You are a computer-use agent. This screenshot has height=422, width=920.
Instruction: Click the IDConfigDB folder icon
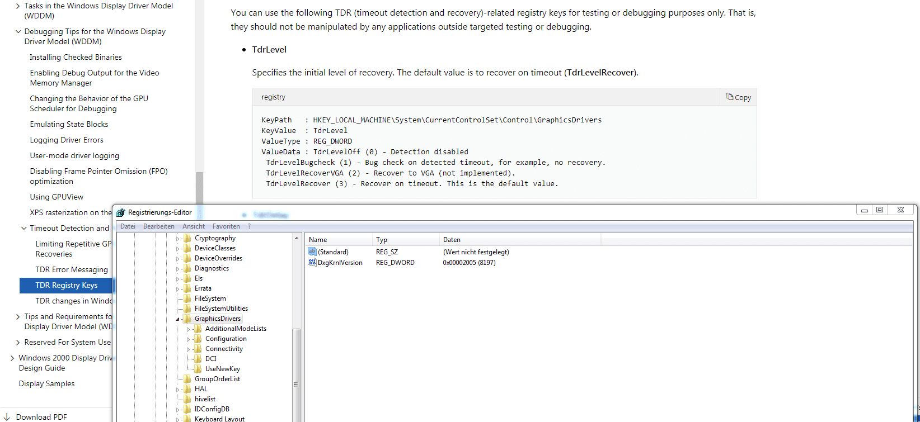[x=187, y=409]
